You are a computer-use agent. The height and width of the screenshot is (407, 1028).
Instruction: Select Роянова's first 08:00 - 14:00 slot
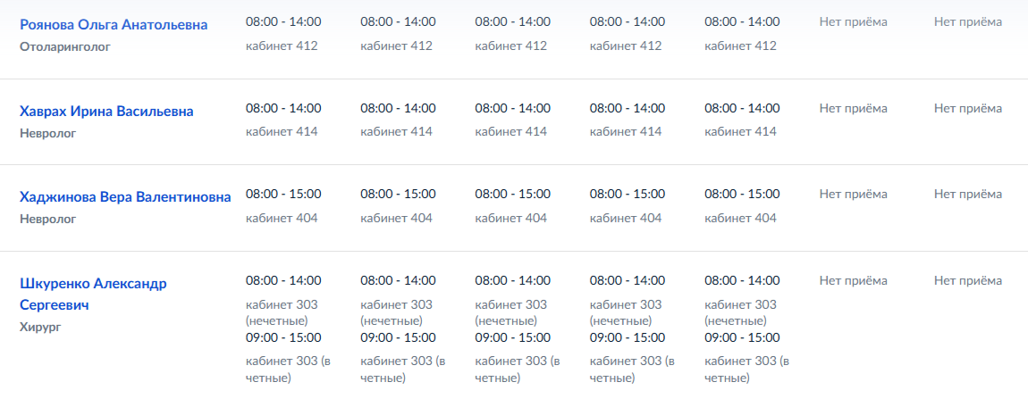pos(283,21)
